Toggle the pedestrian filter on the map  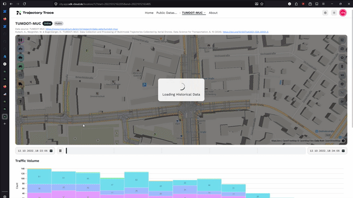(20, 40)
